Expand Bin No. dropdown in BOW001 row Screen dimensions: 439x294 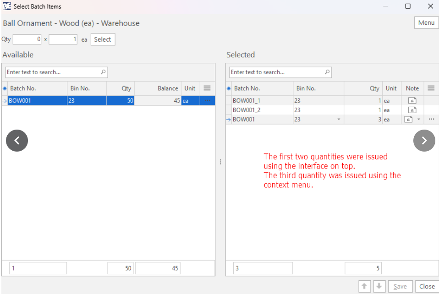pos(339,120)
